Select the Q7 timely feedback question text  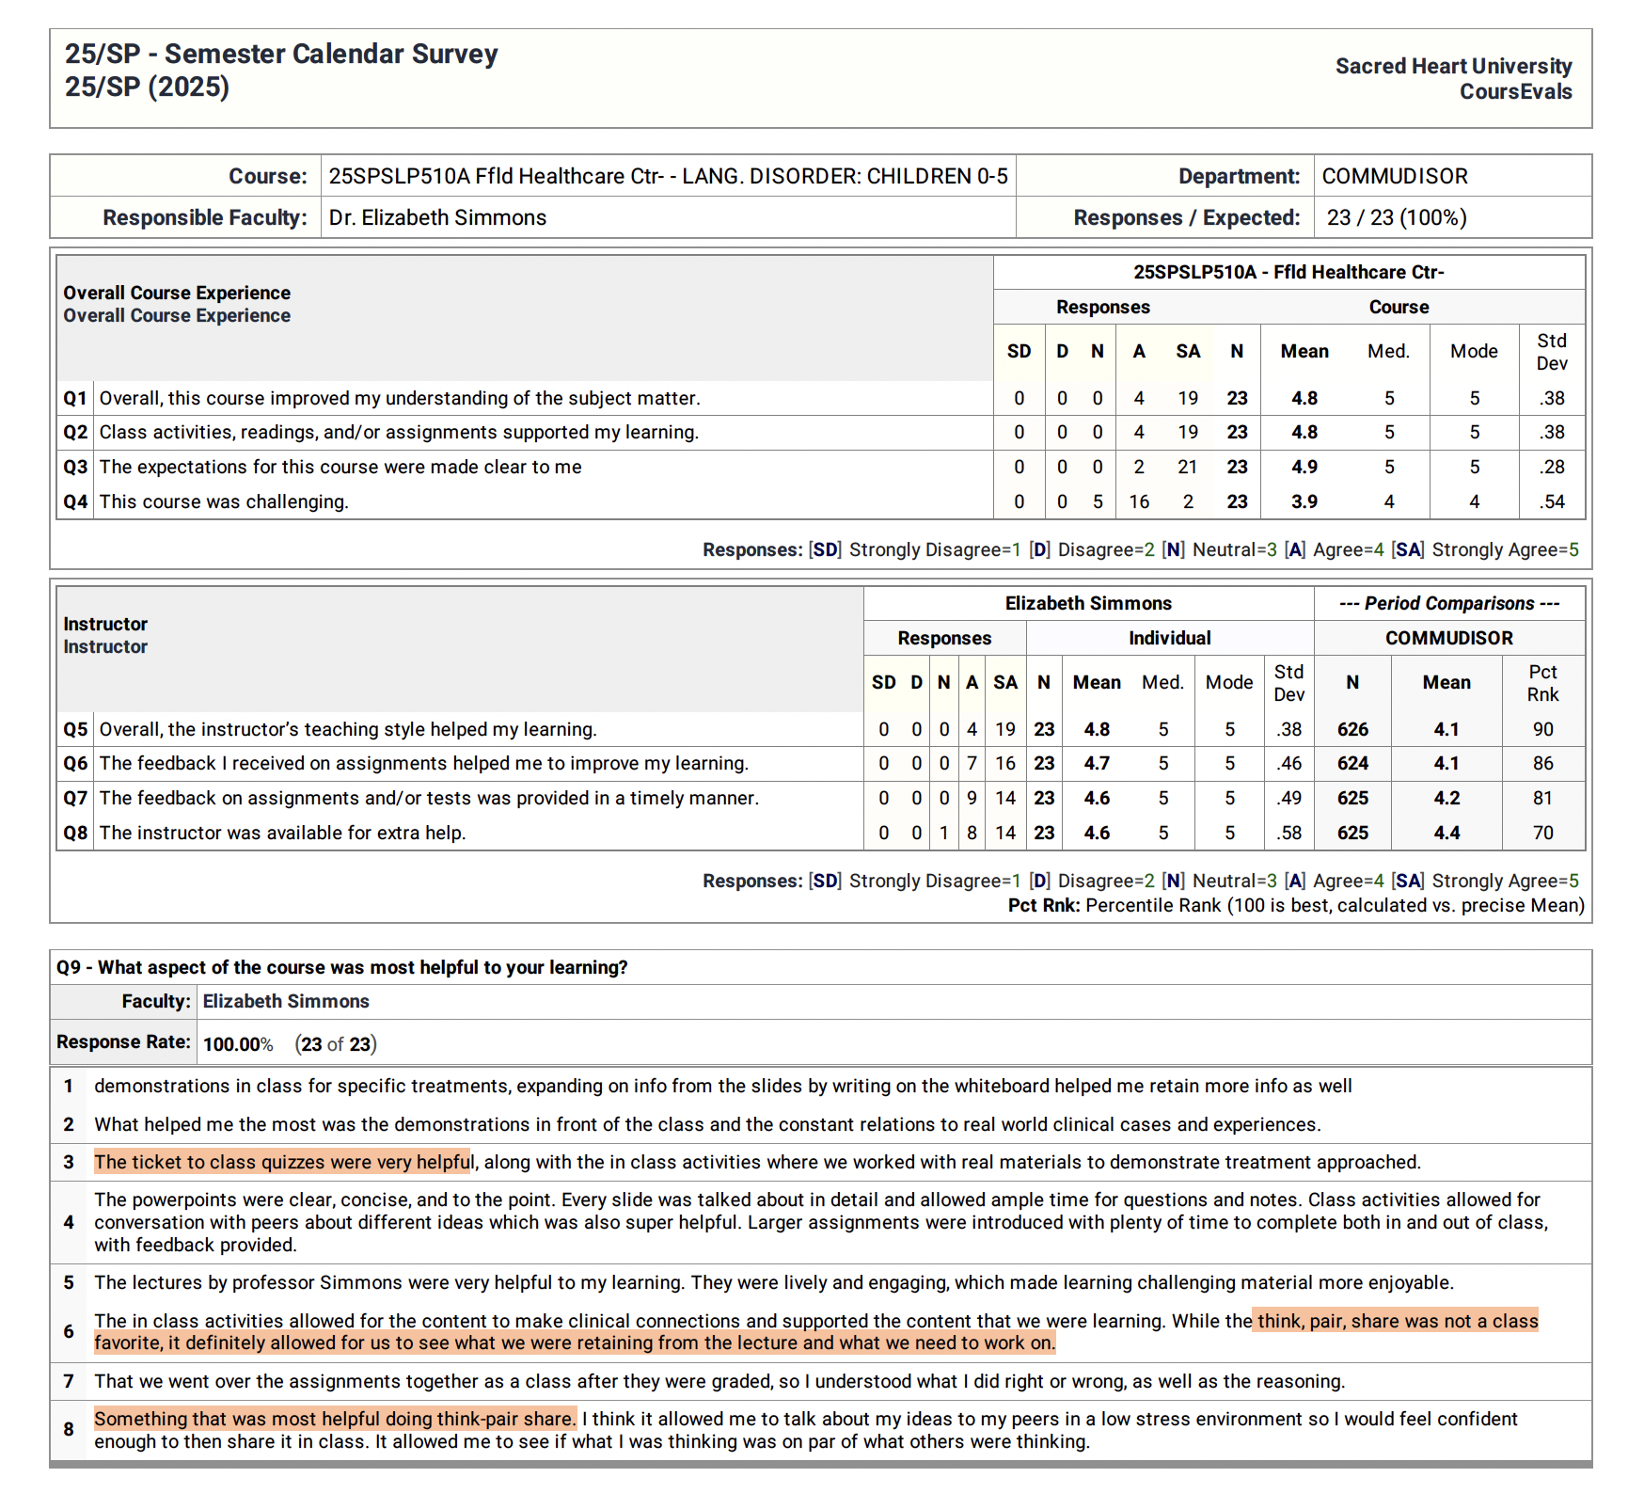pos(429,799)
